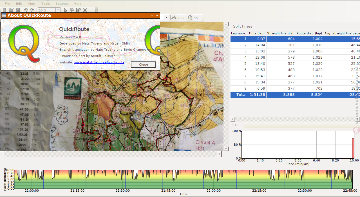Open the File menu
The height and width of the screenshot is (197, 360).
(x=7, y=4)
